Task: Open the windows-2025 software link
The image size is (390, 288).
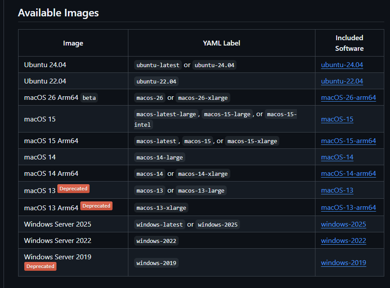Action: pos(343,224)
